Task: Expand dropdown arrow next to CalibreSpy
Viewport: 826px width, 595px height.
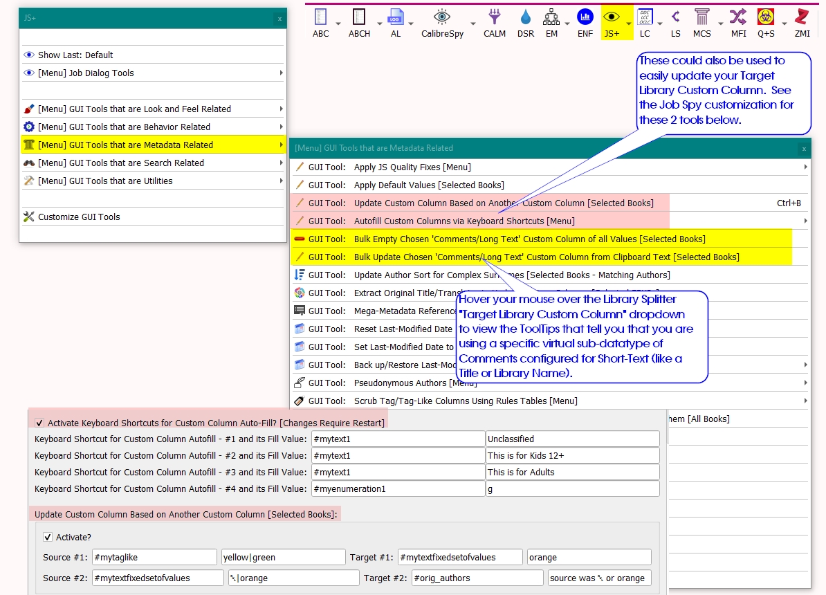Action: pos(473,24)
